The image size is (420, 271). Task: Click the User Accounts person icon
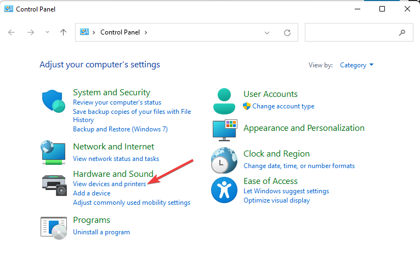[224, 101]
